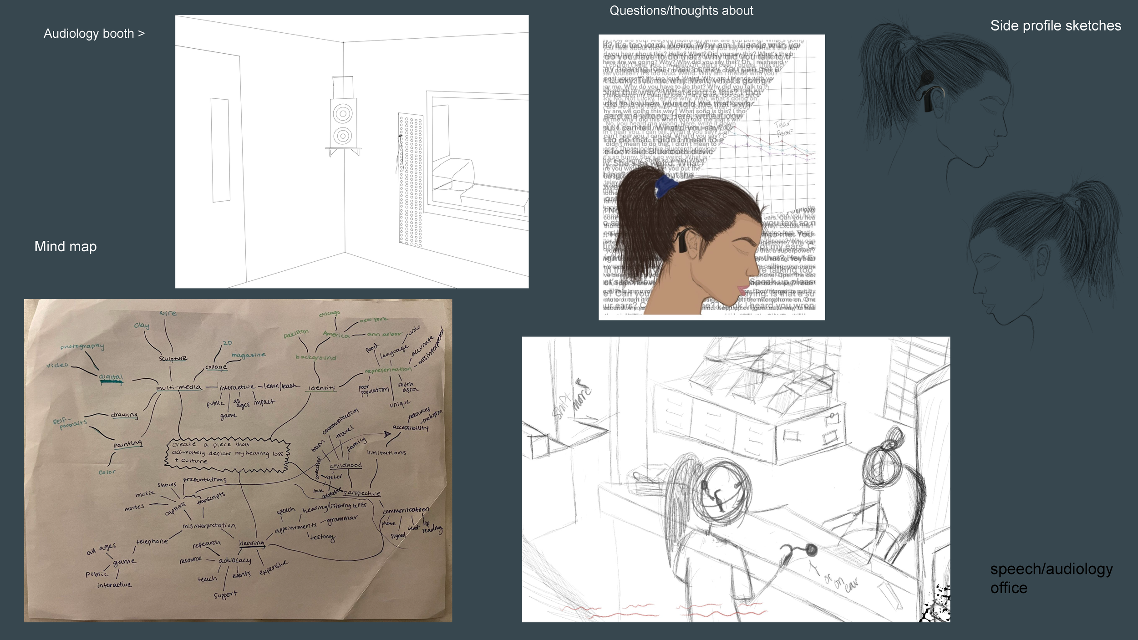Click the "Questions/thoughts about" heading
This screenshot has width=1138, height=640.
point(681,10)
